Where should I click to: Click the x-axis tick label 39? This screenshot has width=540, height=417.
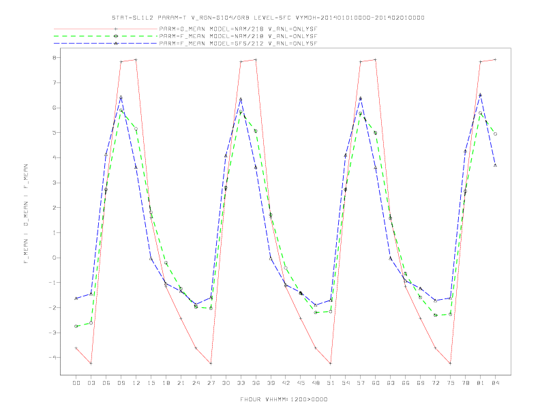coord(271,383)
